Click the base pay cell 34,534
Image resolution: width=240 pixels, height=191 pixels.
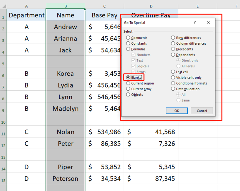(105, 179)
